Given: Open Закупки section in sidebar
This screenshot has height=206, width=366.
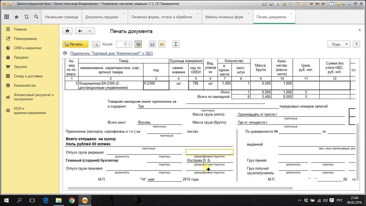Looking at the screenshot, I should pyautogui.click(x=20, y=67).
